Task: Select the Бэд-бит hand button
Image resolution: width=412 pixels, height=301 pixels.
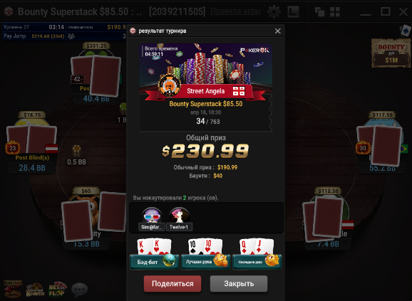Action: (155, 262)
